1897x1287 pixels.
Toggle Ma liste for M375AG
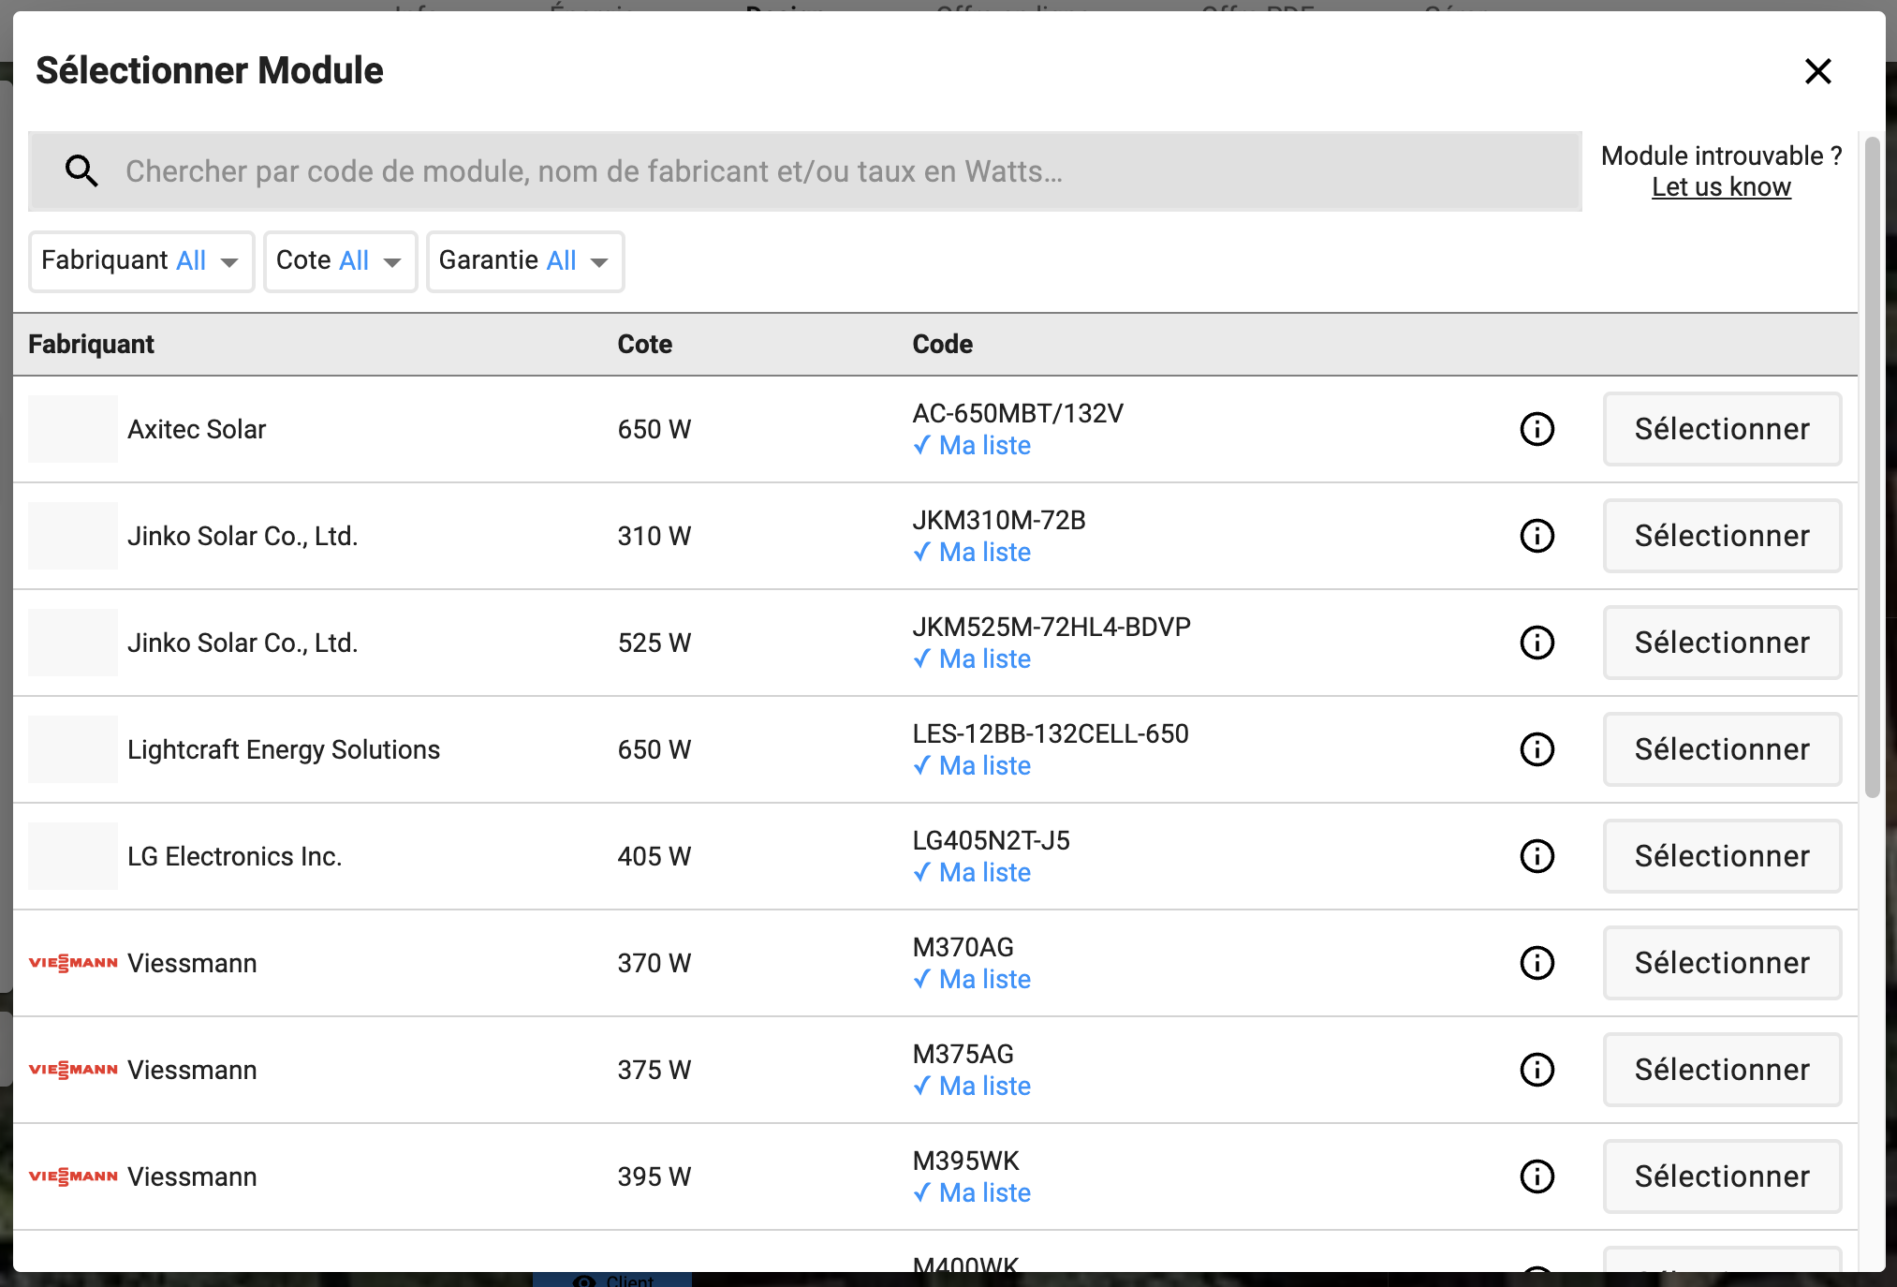click(x=972, y=1087)
